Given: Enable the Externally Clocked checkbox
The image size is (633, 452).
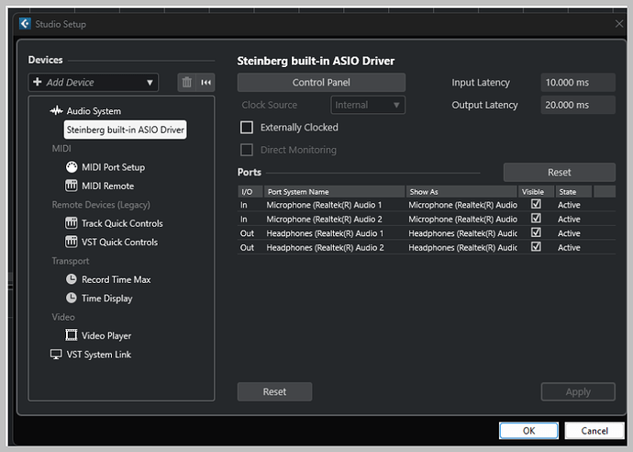Looking at the screenshot, I should pos(247,128).
